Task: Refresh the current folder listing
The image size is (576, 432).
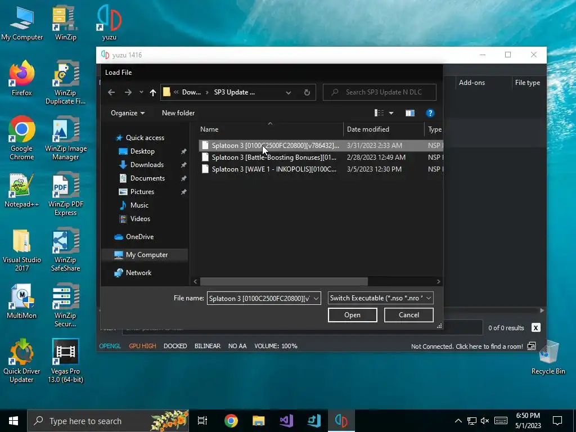Action: pyautogui.click(x=307, y=92)
